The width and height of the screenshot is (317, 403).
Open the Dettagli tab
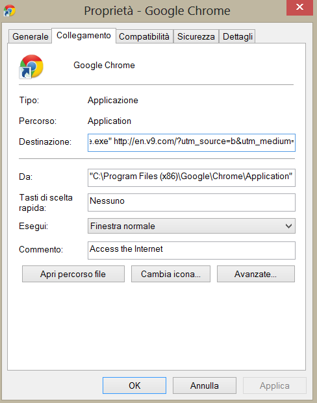point(237,36)
